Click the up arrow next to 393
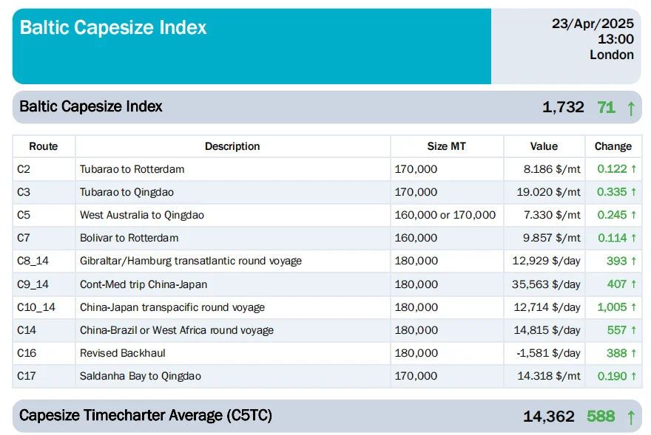The image size is (651, 435). click(x=633, y=261)
